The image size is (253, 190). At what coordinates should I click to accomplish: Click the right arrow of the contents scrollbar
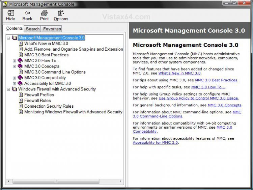coord(120,181)
